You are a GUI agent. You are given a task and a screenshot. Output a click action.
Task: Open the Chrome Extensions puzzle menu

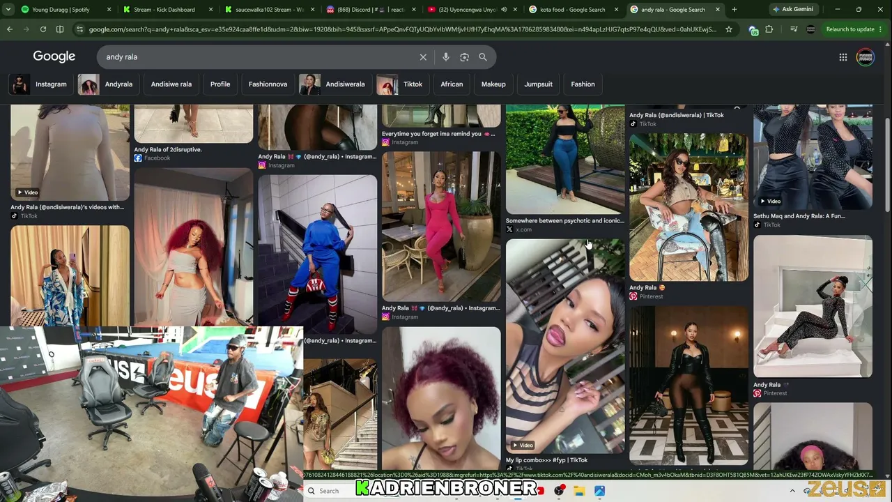(769, 29)
